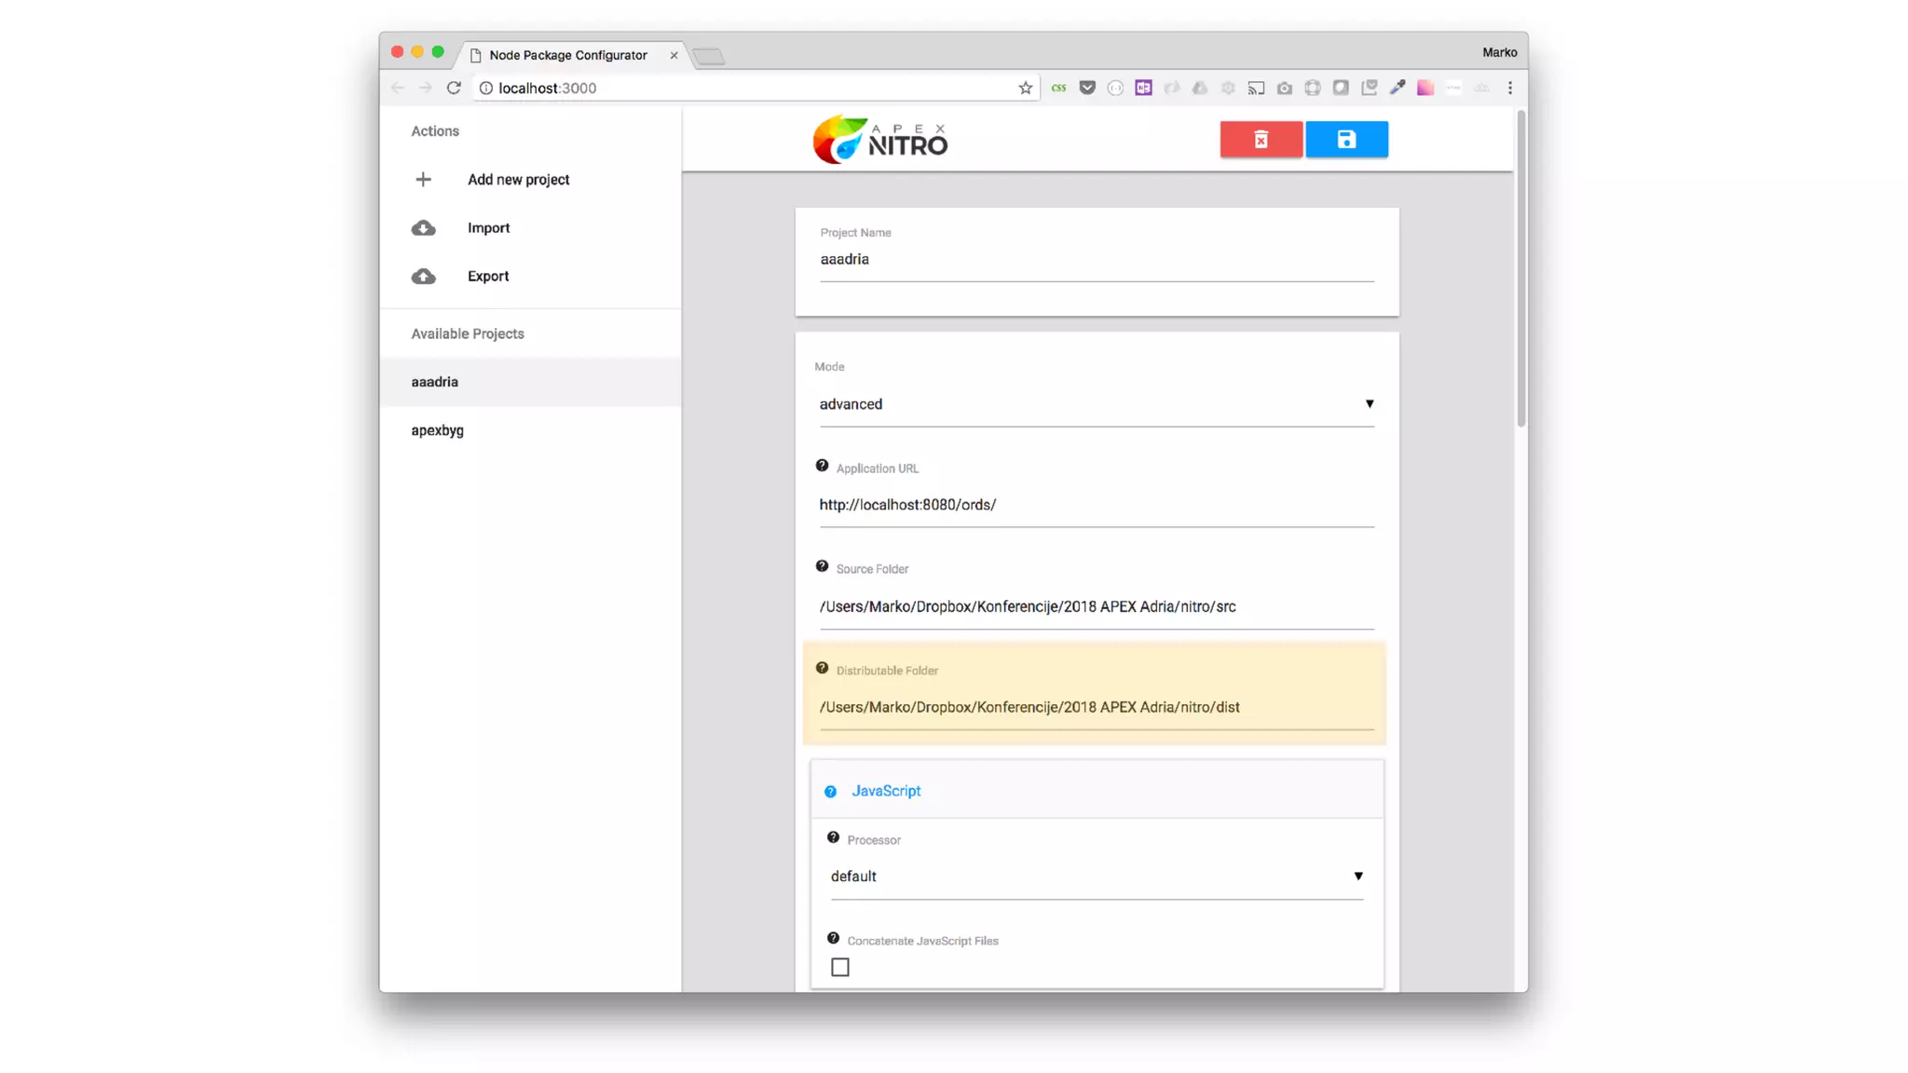Expand the Processor dropdown showing default
Image resolution: width=1908 pixels, height=1073 pixels.
pos(1096,876)
